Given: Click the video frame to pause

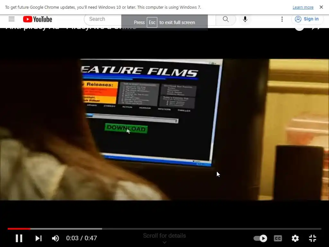Looking at the screenshot, I should (164, 129).
